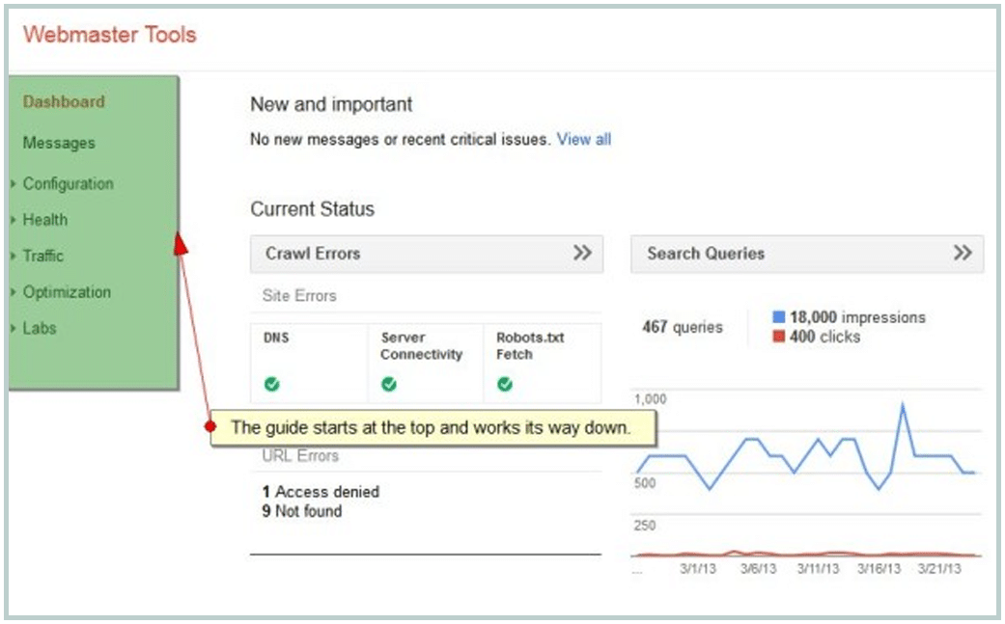
Task: Open the Crawl Errors double-chevron icon
Action: pos(582,253)
